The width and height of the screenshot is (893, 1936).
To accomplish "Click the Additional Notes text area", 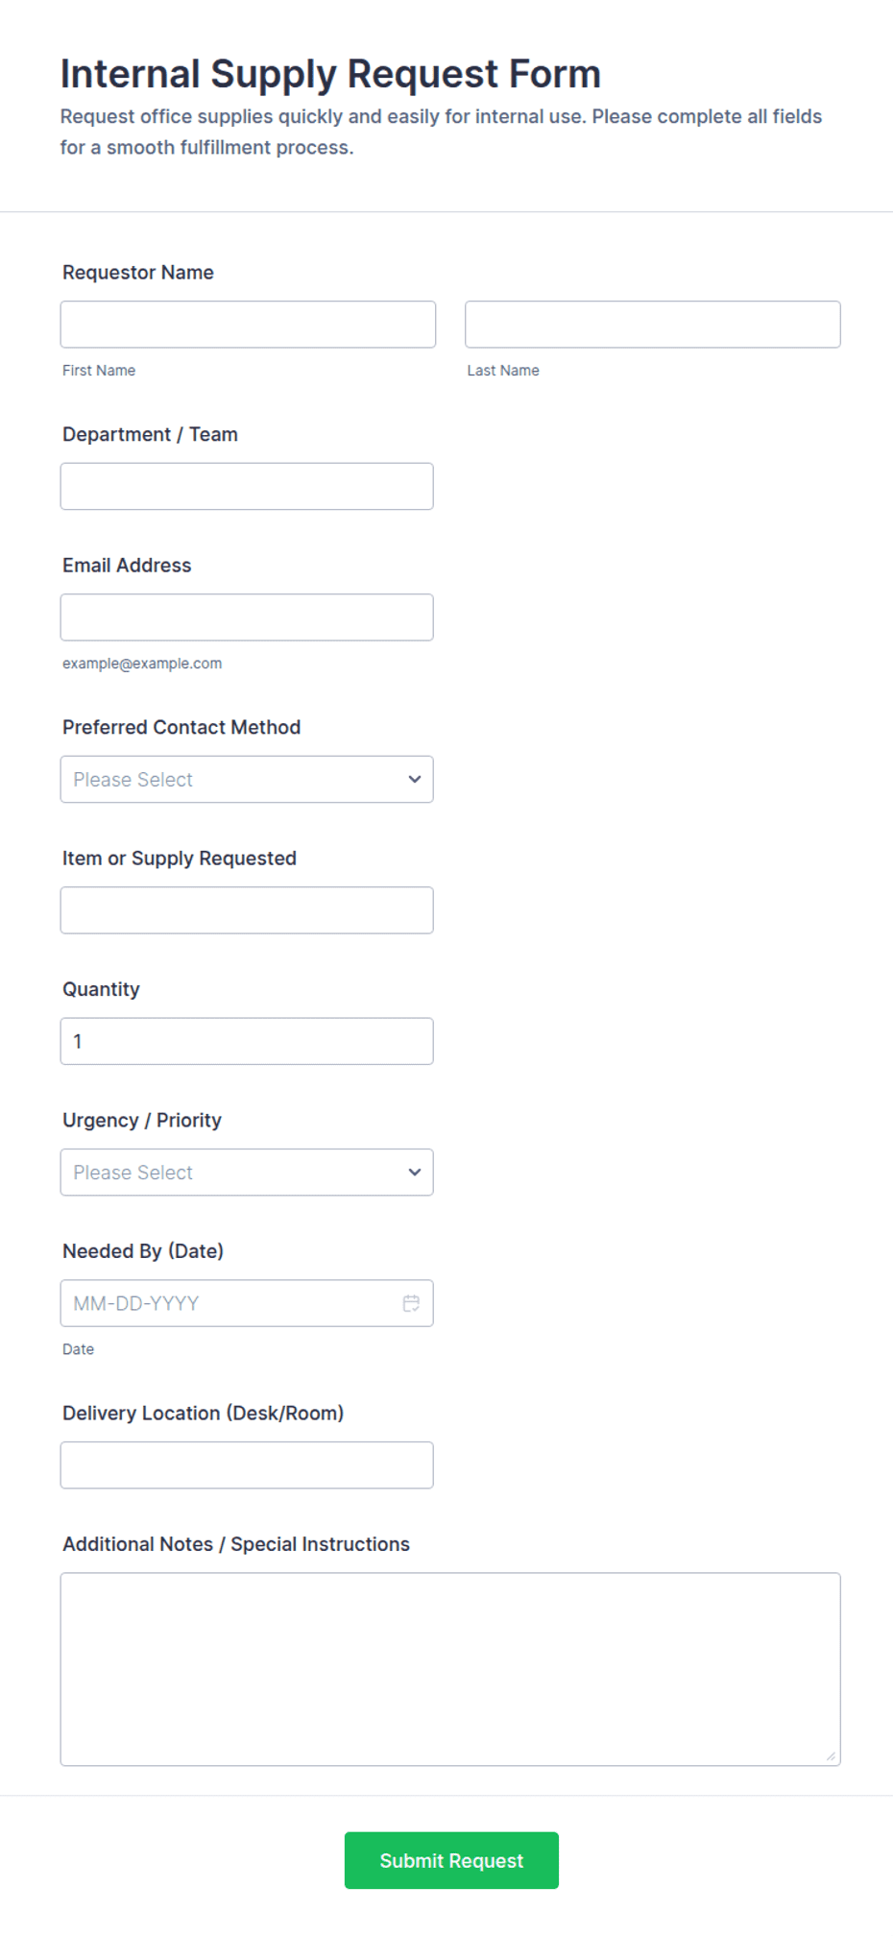I will [x=450, y=1669].
